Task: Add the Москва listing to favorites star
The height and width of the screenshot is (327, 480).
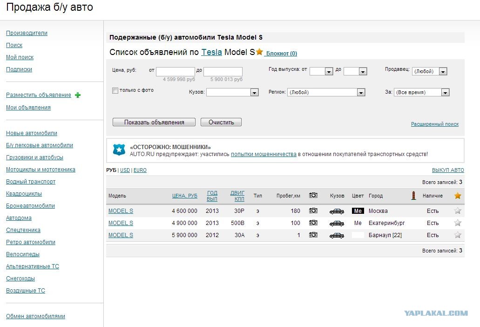Action: [458, 211]
